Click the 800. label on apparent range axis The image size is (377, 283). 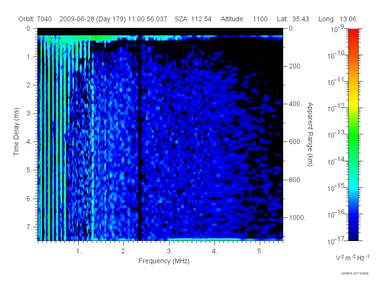(295, 180)
